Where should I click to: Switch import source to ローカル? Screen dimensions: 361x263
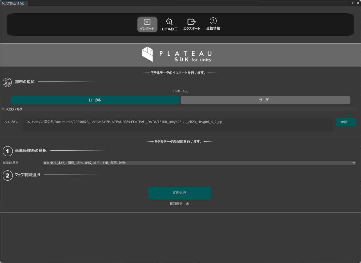pyautogui.click(x=95, y=100)
